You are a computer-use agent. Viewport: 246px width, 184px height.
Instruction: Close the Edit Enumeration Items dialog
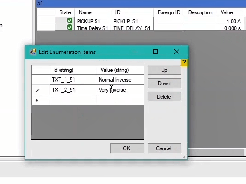(177, 52)
